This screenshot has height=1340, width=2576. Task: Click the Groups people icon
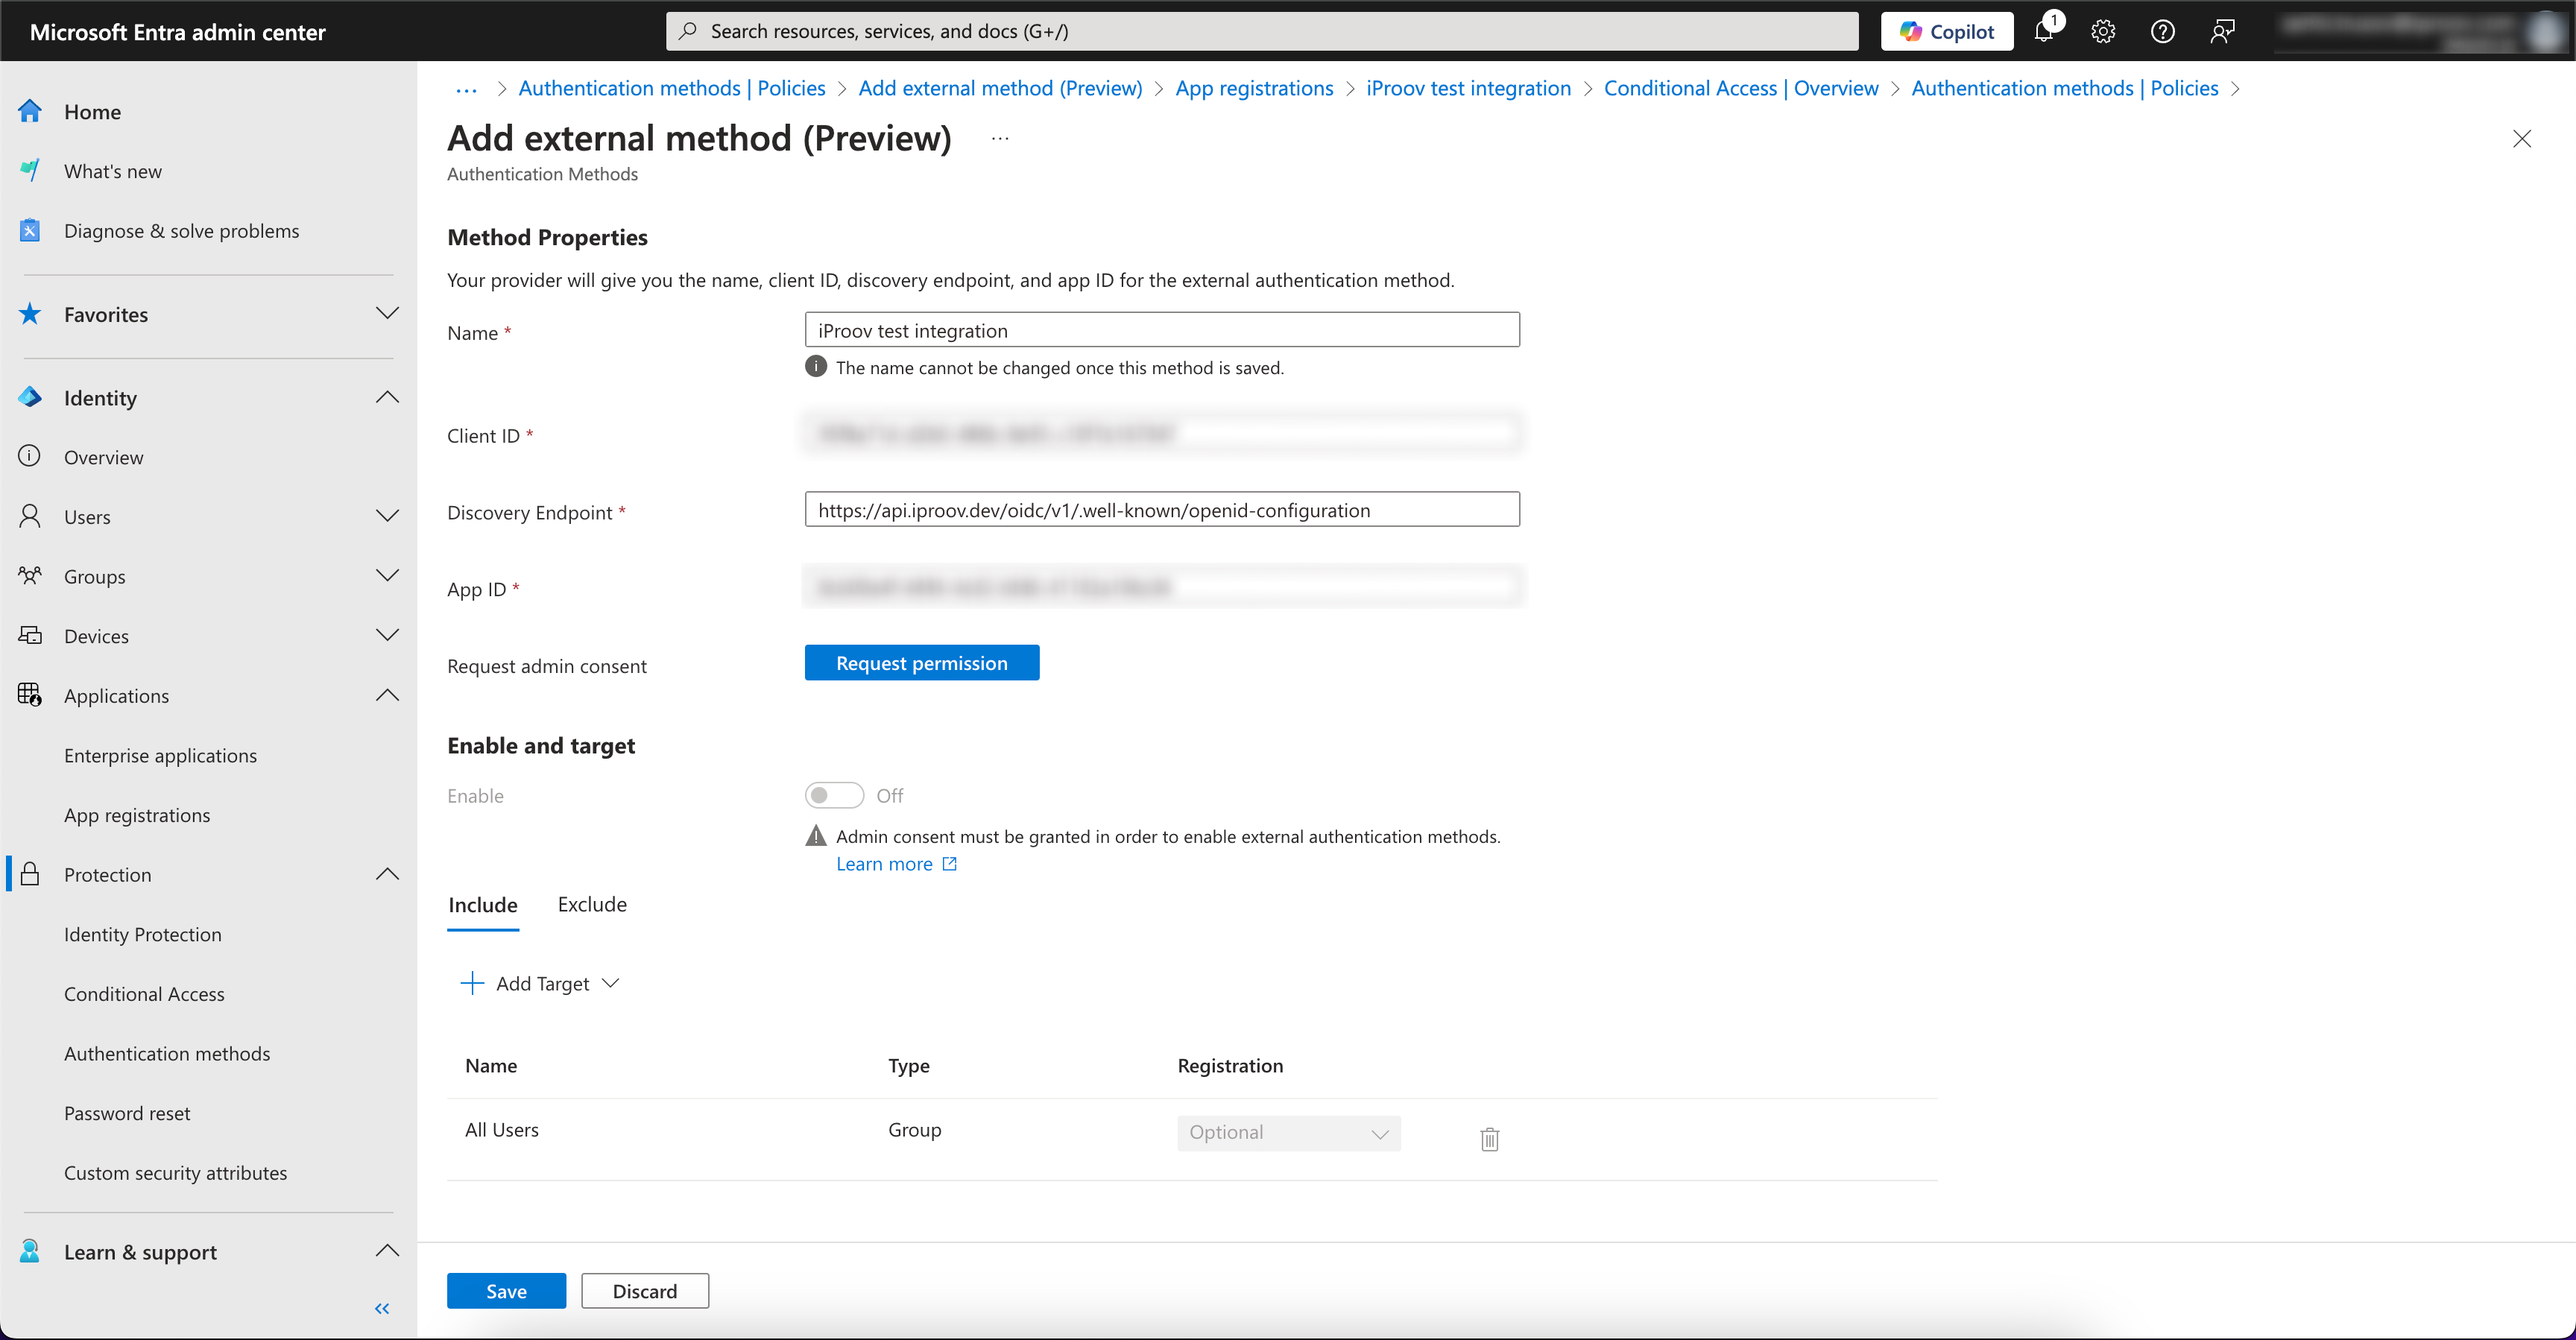tap(30, 576)
